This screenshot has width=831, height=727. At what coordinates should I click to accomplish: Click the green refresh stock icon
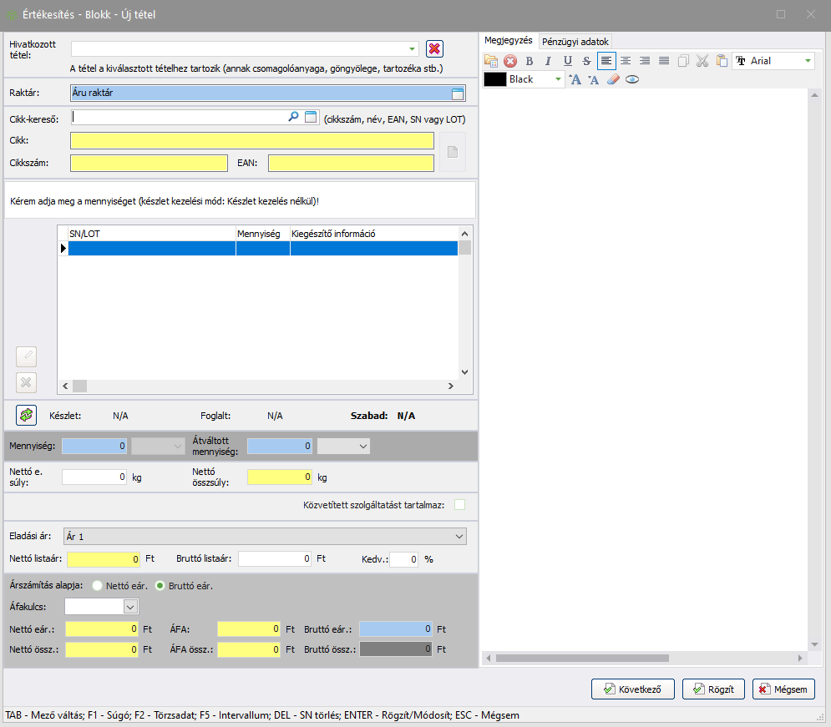26,415
